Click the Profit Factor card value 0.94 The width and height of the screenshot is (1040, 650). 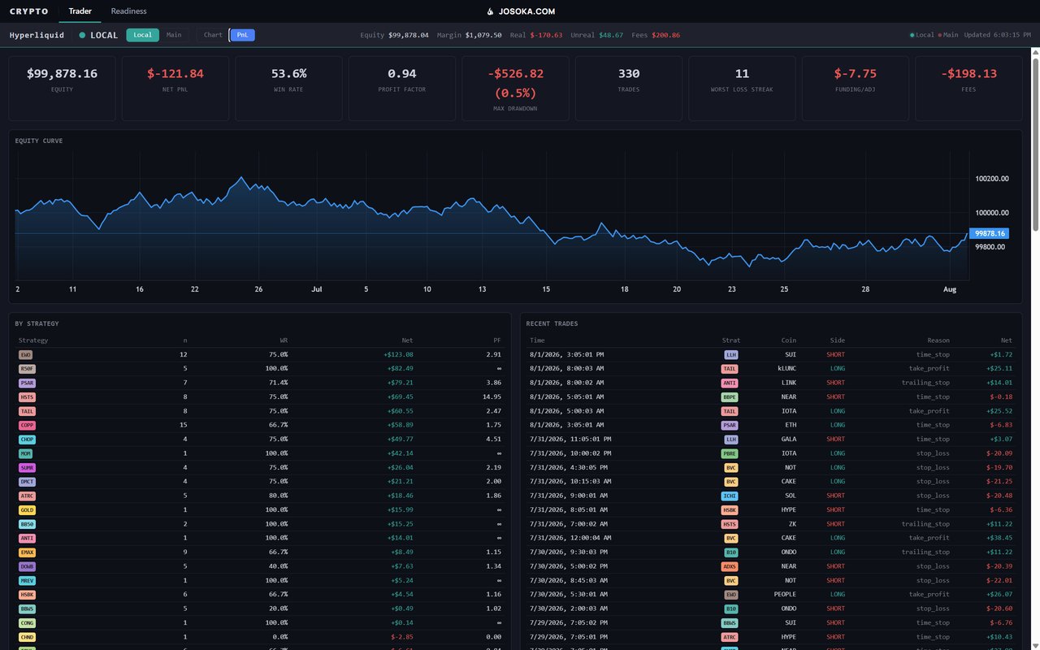click(402, 73)
